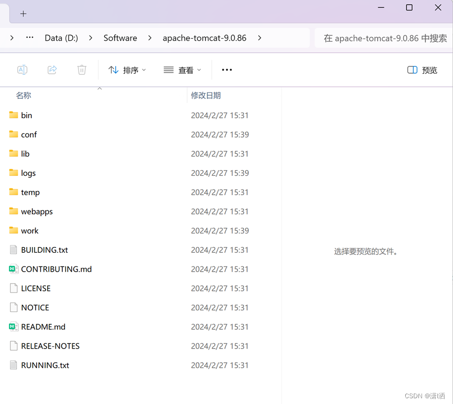This screenshot has height=404, width=453.
Task: Select the file name text README.md
Action: pyautogui.click(x=43, y=327)
